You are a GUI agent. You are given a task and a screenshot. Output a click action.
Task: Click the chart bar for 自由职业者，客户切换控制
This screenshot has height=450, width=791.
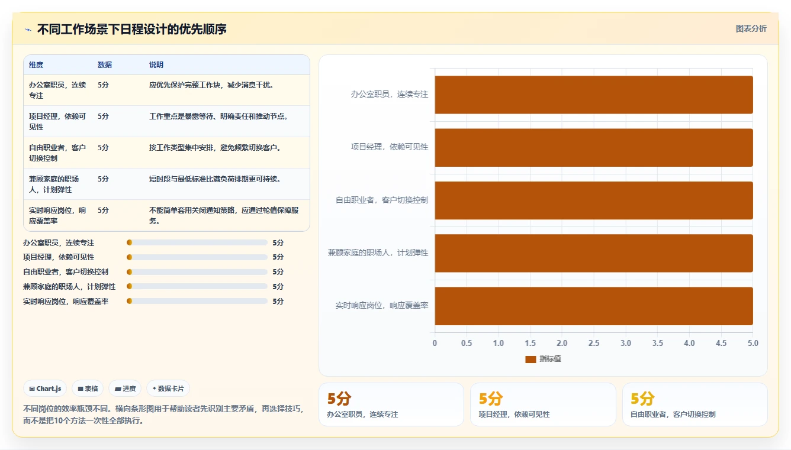[x=594, y=200]
